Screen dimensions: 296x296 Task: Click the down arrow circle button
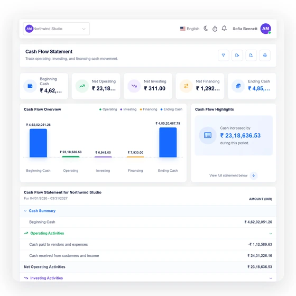(254, 175)
